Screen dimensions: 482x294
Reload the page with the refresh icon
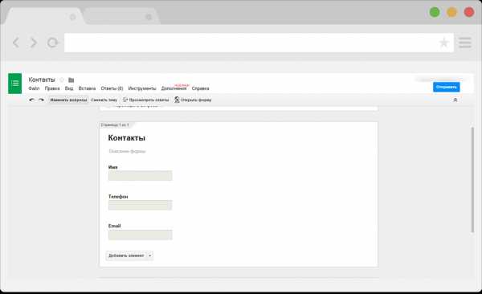pyautogui.click(x=52, y=43)
